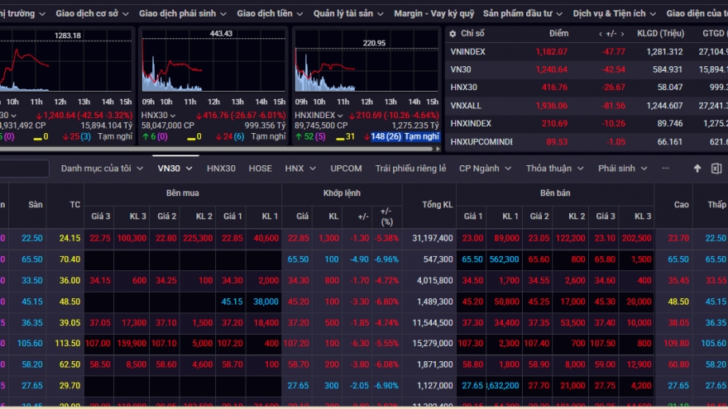This screenshot has width=728, height=409.
Task: Click the left arrow beside the +/- column header
Action: pyautogui.click(x=602, y=33)
